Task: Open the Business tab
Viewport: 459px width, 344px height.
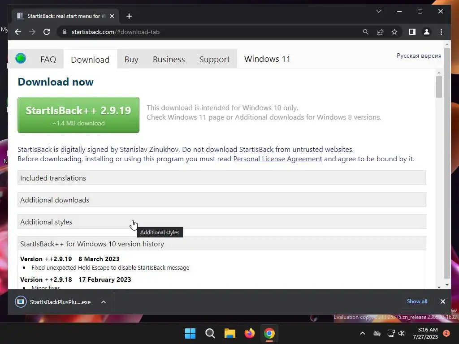Action: point(169,60)
